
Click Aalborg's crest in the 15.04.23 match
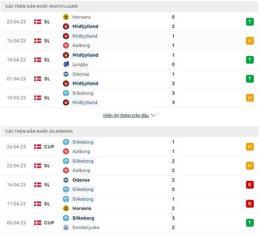pyautogui.click(x=66, y=45)
